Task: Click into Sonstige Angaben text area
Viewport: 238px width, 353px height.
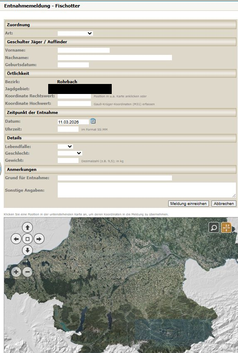Action: pyautogui.click(x=147, y=190)
